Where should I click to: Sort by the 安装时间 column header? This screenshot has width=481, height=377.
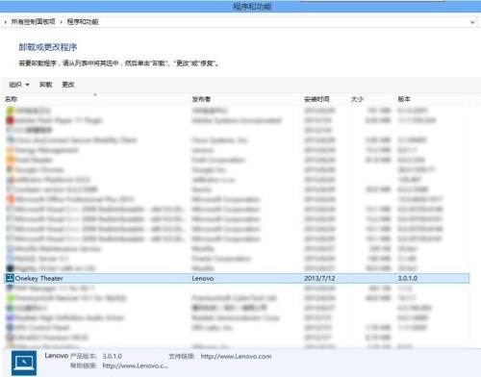(x=316, y=99)
